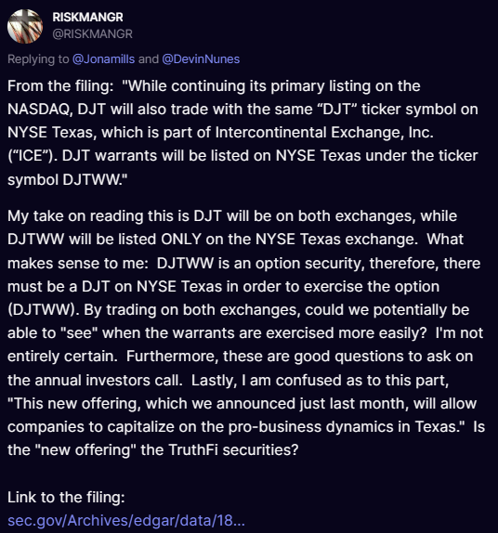Click 'symbol DJTWW.' ending the first paragraph
Viewport: 498px width, 533px height.
point(67,179)
